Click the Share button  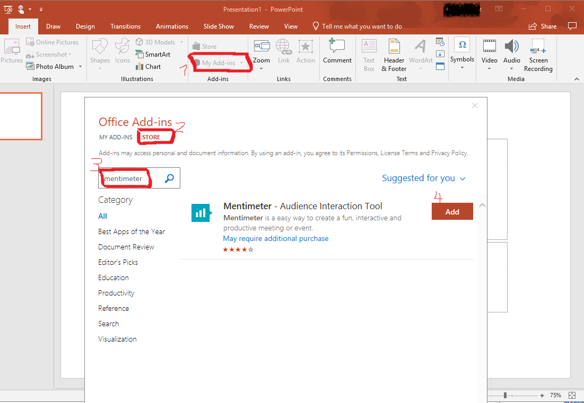click(x=542, y=26)
